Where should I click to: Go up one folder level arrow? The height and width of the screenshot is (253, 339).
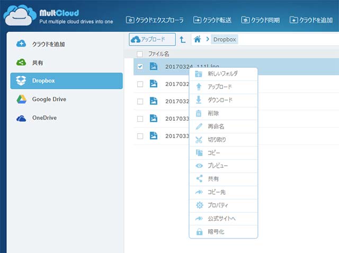(182, 40)
